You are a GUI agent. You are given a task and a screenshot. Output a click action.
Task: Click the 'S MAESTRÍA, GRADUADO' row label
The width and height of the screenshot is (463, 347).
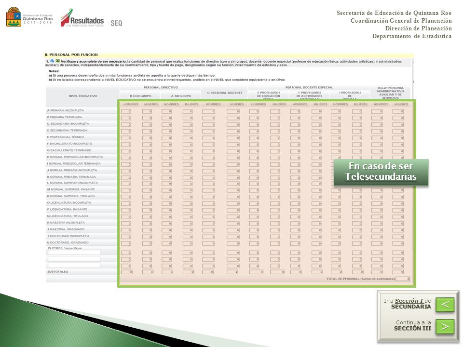coord(66,229)
